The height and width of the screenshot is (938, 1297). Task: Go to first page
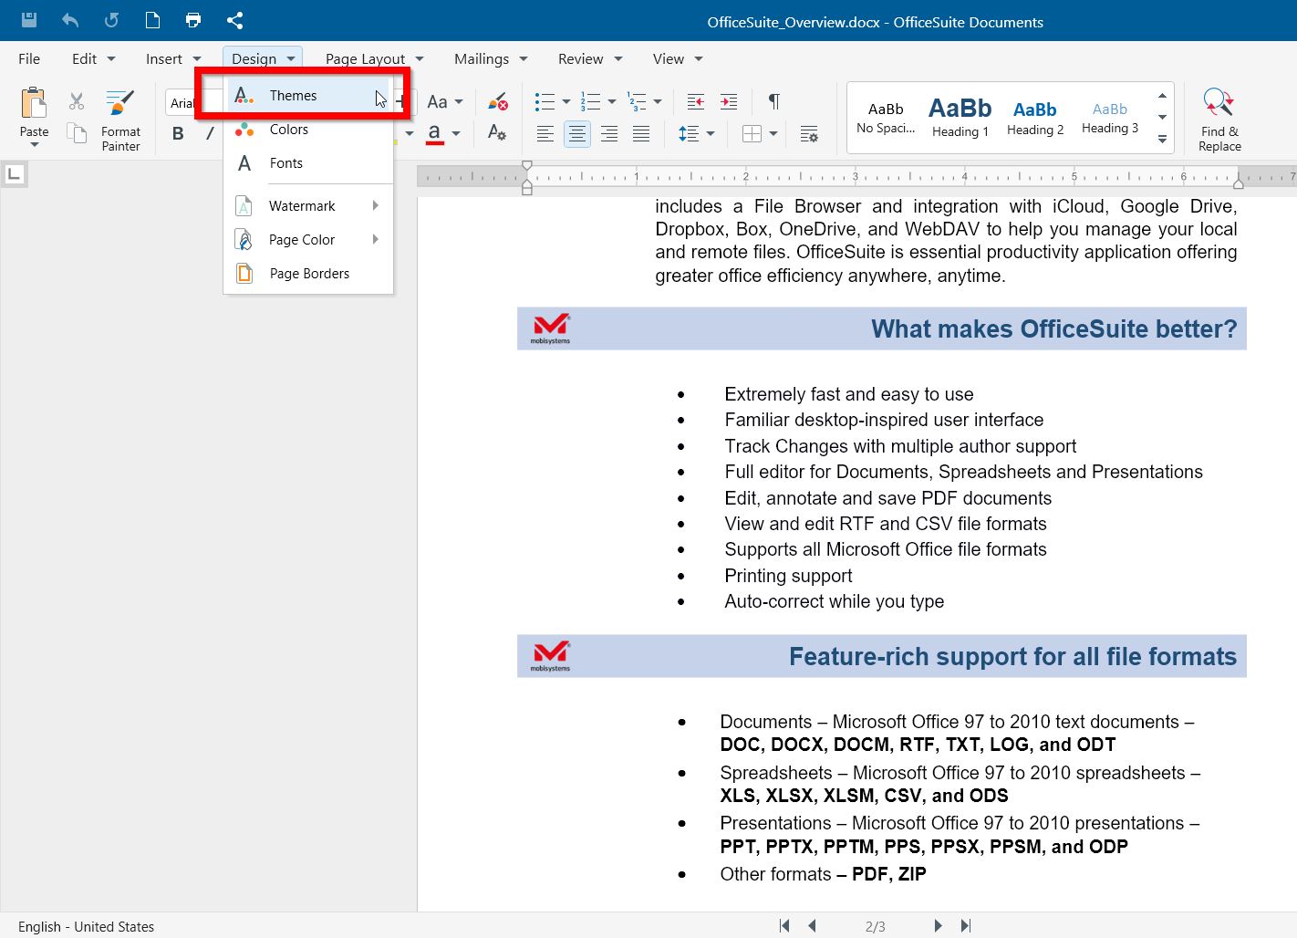784,925
